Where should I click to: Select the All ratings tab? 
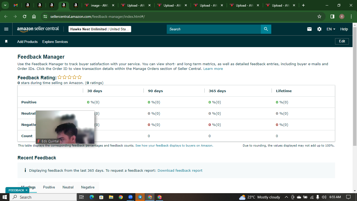28,187
